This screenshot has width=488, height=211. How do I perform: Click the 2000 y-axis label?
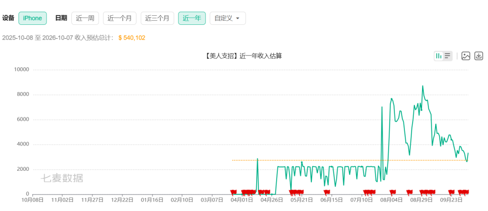point(23,169)
